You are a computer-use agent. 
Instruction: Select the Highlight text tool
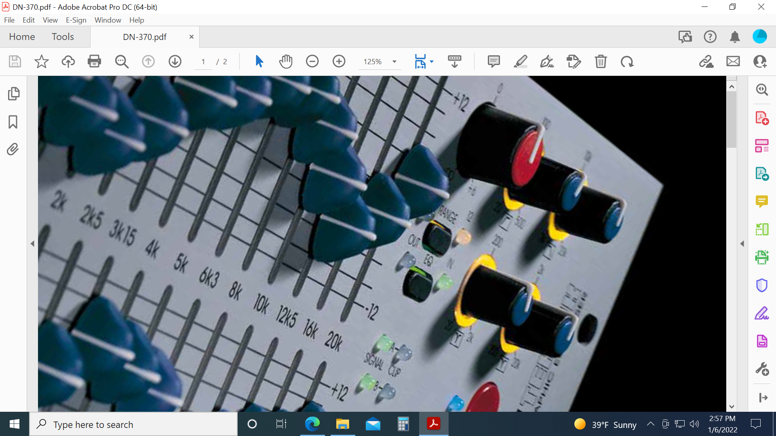(x=521, y=61)
